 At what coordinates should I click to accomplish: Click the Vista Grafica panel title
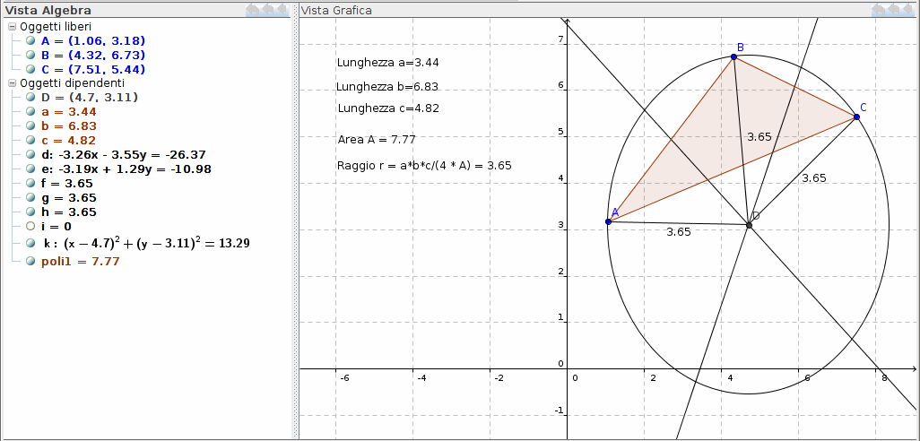(336, 10)
